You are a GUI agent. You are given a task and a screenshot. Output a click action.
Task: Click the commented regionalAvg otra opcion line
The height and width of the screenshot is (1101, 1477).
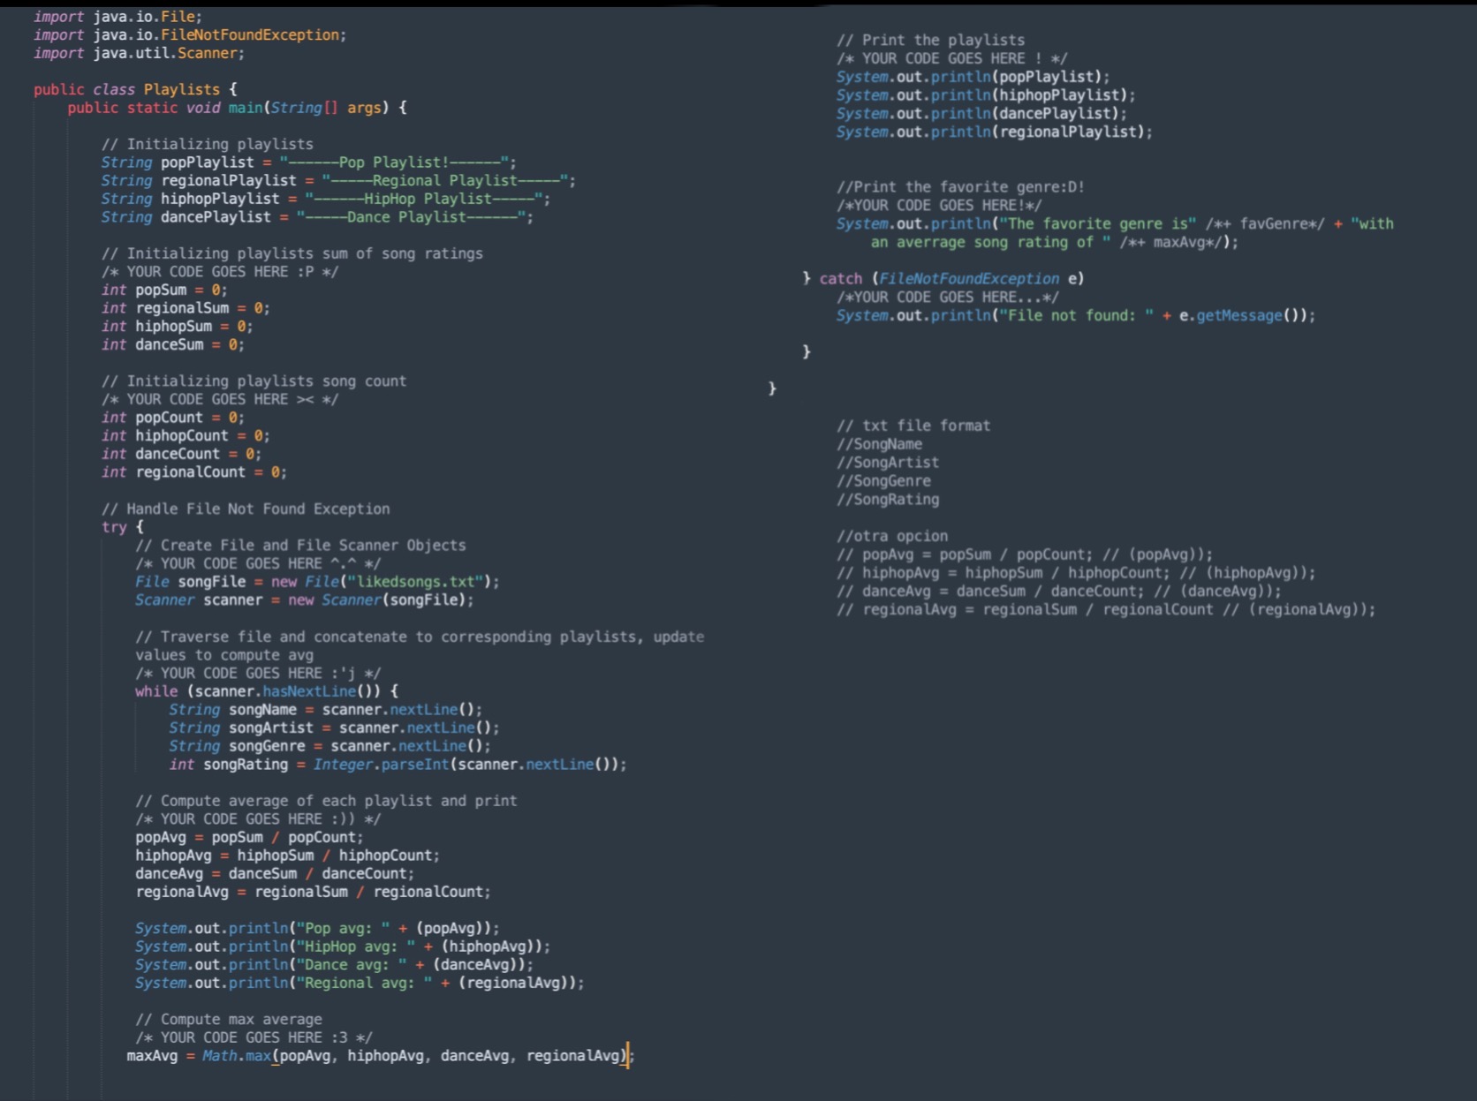click(1104, 609)
